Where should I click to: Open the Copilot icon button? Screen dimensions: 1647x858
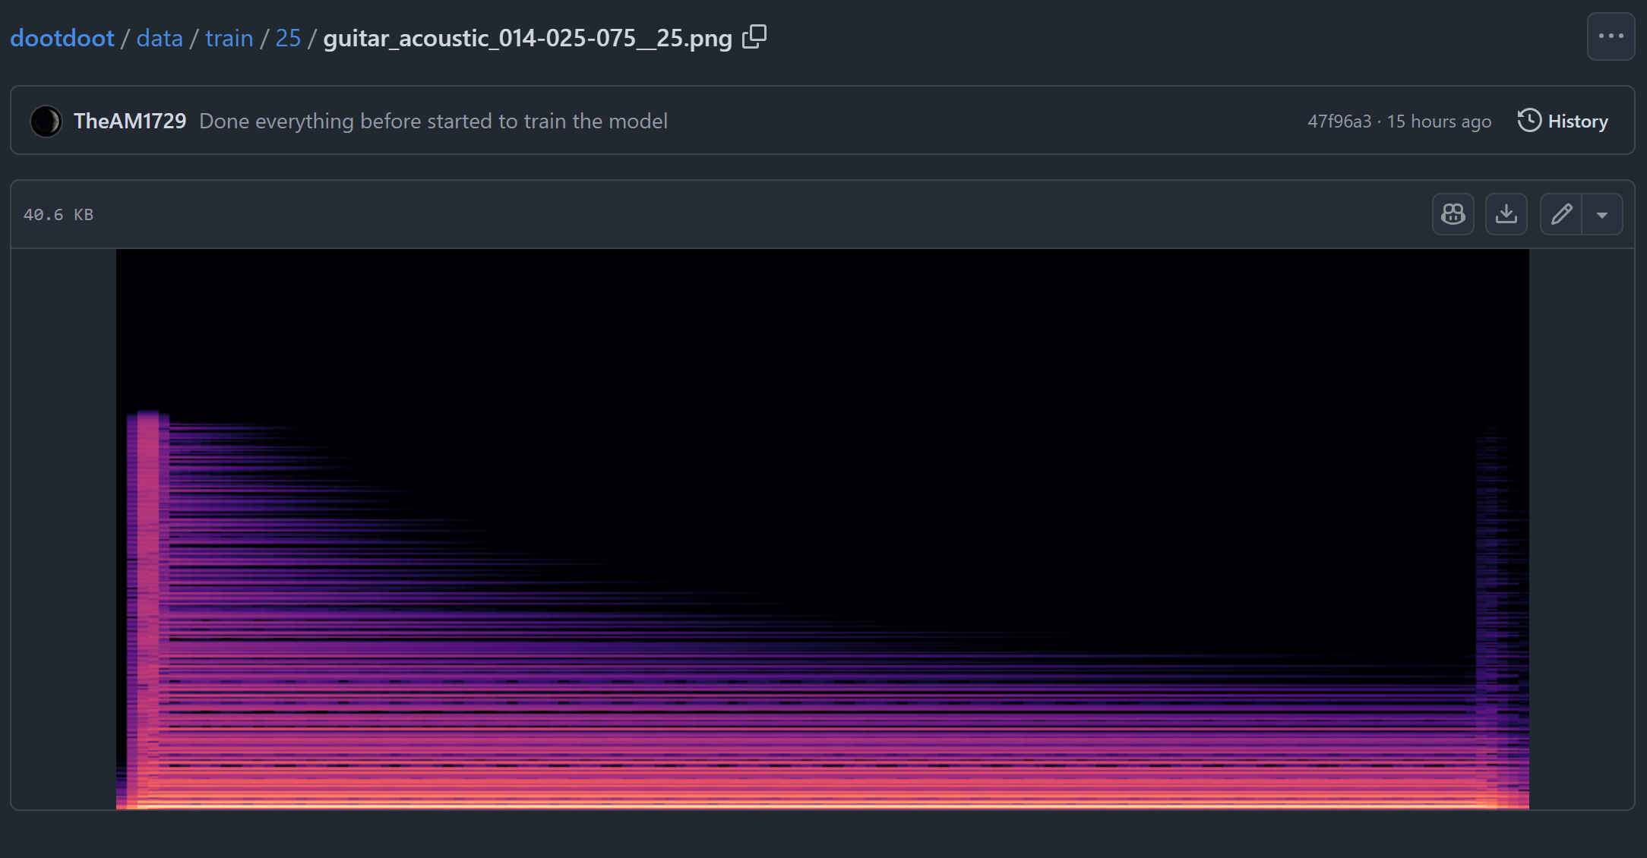tap(1453, 215)
